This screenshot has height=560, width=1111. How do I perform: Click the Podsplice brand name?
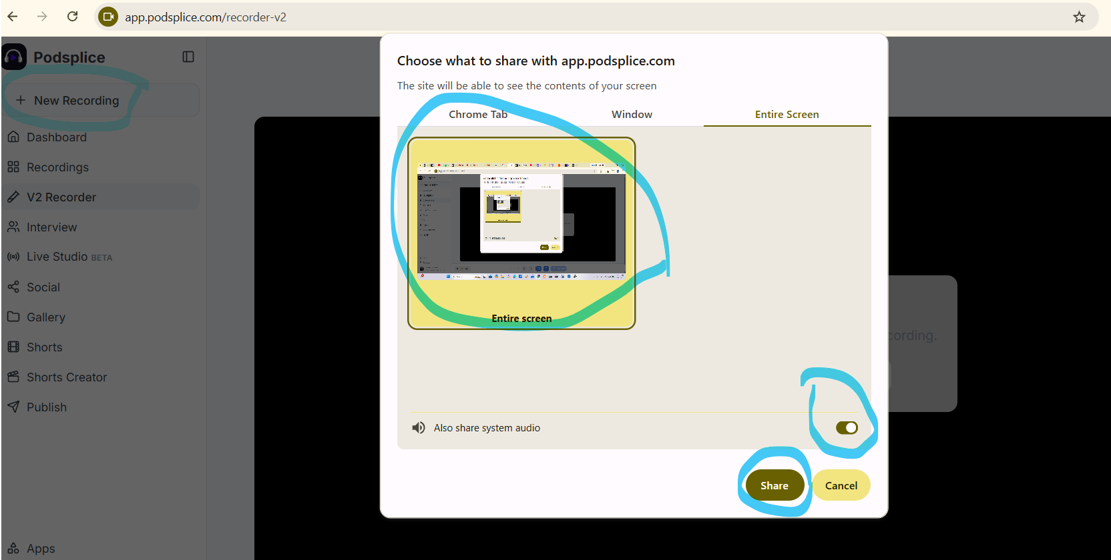pyautogui.click(x=69, y=57)
